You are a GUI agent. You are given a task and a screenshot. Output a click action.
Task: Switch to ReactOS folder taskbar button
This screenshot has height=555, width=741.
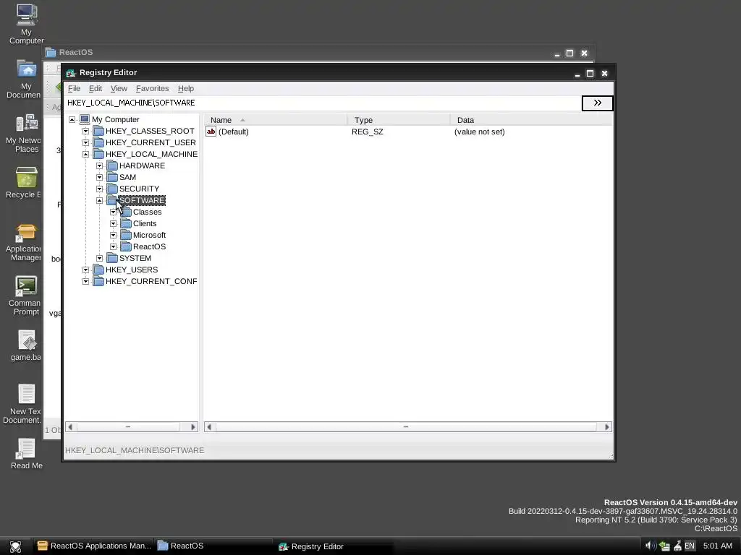click(214, 546)
